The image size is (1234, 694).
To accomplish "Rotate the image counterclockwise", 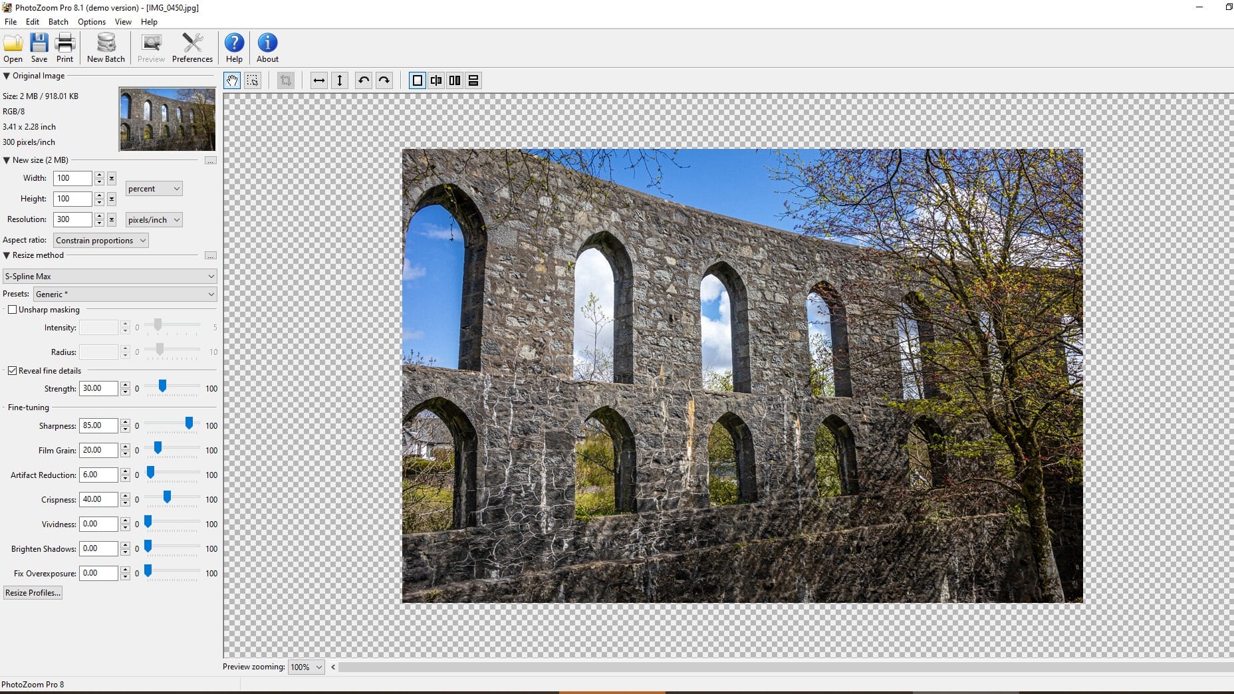I will 363,80.
